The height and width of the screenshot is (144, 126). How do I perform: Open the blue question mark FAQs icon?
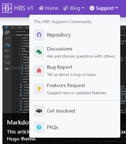(x=39, y=127)
